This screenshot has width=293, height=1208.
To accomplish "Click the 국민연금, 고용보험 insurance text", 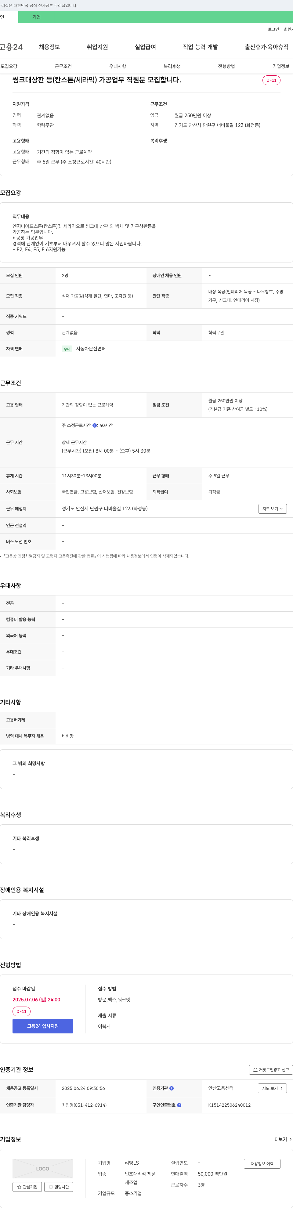I will tap(97, 492).
